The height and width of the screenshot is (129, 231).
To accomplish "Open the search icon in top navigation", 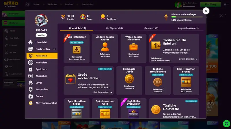I will pyautogui.click(x=28, y=4).
